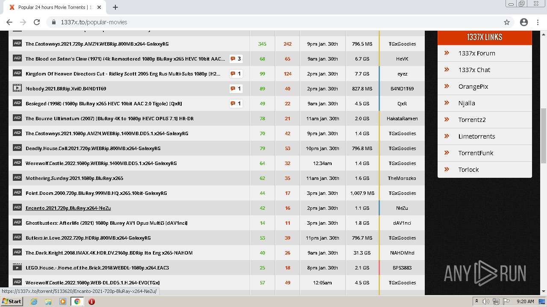
Task: Open Windows Media Player taskbar icon
Action: [x=63, y=301]
